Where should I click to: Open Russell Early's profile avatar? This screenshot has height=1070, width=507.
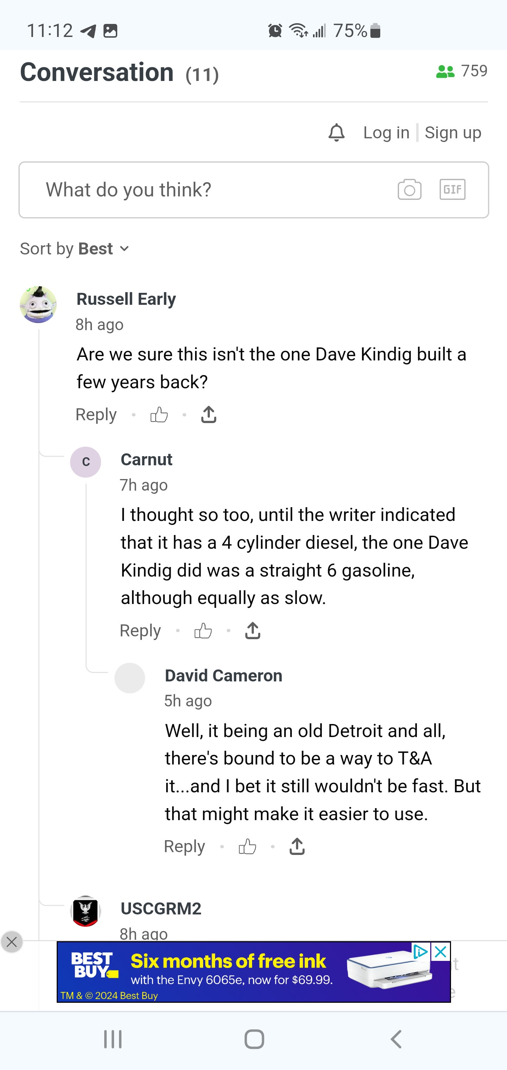(x=38, y=304)
